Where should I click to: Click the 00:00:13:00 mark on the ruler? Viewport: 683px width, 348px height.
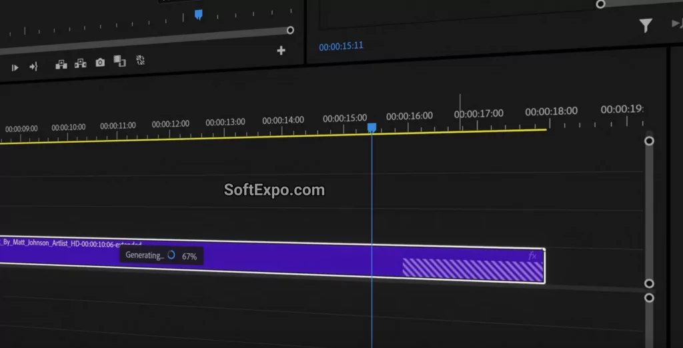click(225, 122)
